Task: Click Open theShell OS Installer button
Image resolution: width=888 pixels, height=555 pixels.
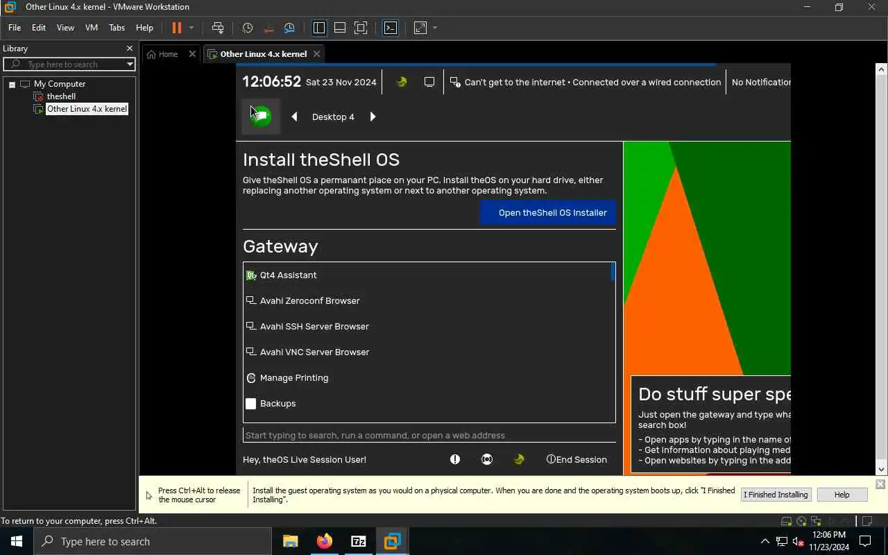Action: [548, 213]
